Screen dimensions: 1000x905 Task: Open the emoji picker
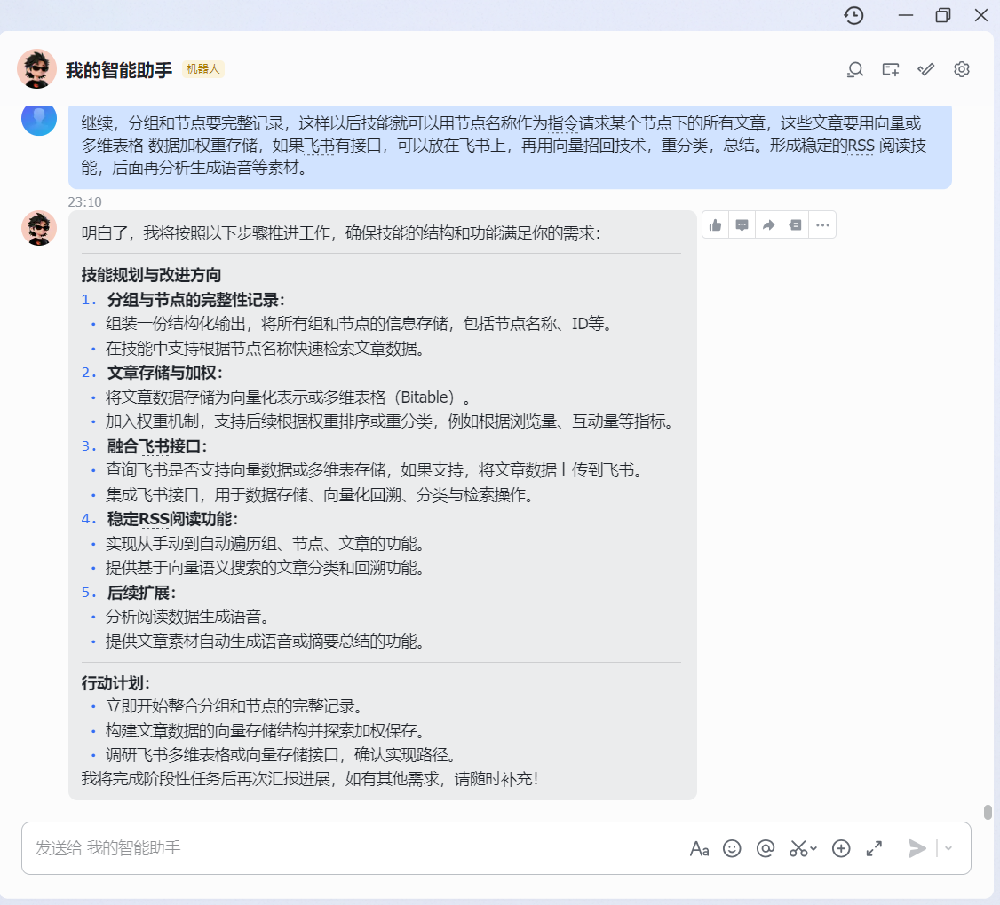coord(732,848)
